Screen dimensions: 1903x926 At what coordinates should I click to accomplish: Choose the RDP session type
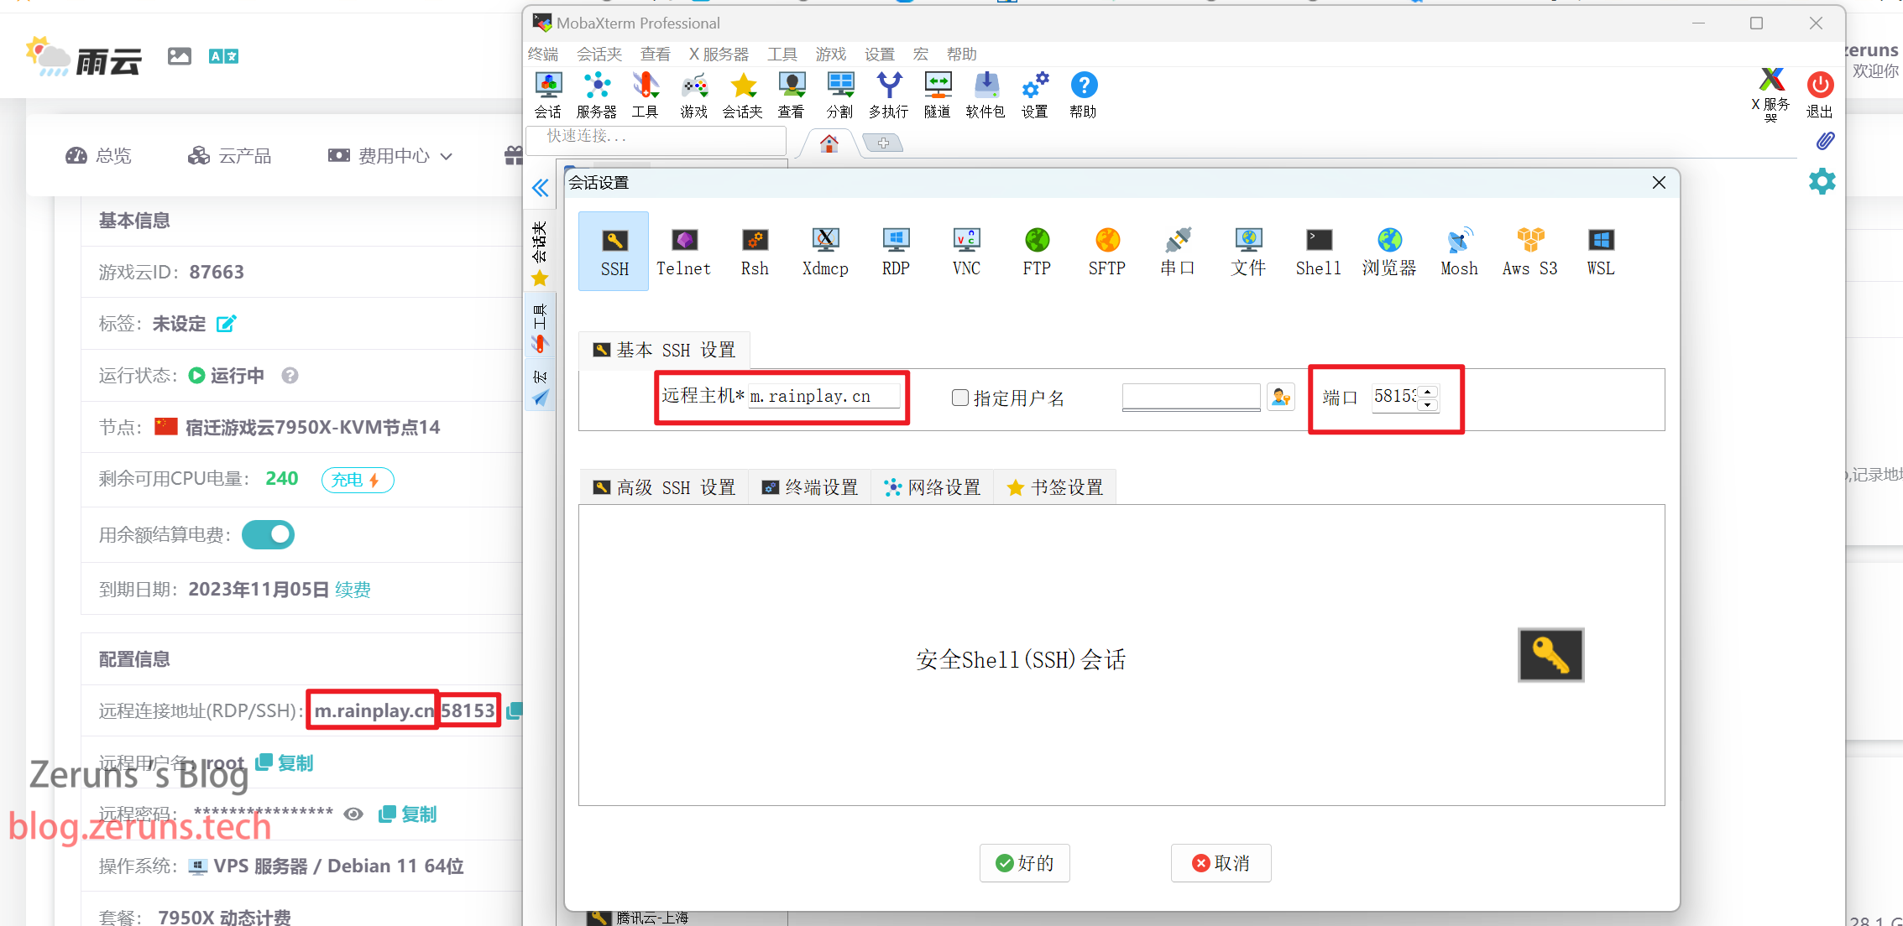click(x=896, y=252)
